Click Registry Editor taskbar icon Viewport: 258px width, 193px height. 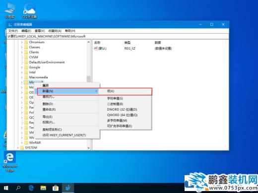[x=68, y=188]
